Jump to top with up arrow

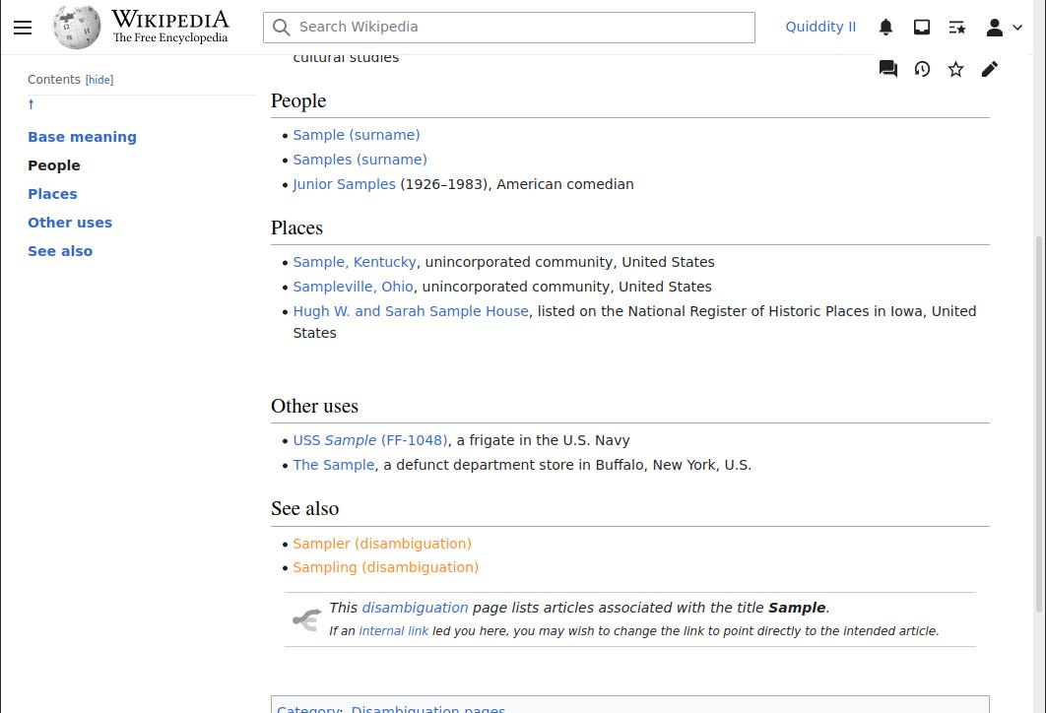tap(31, 104)
